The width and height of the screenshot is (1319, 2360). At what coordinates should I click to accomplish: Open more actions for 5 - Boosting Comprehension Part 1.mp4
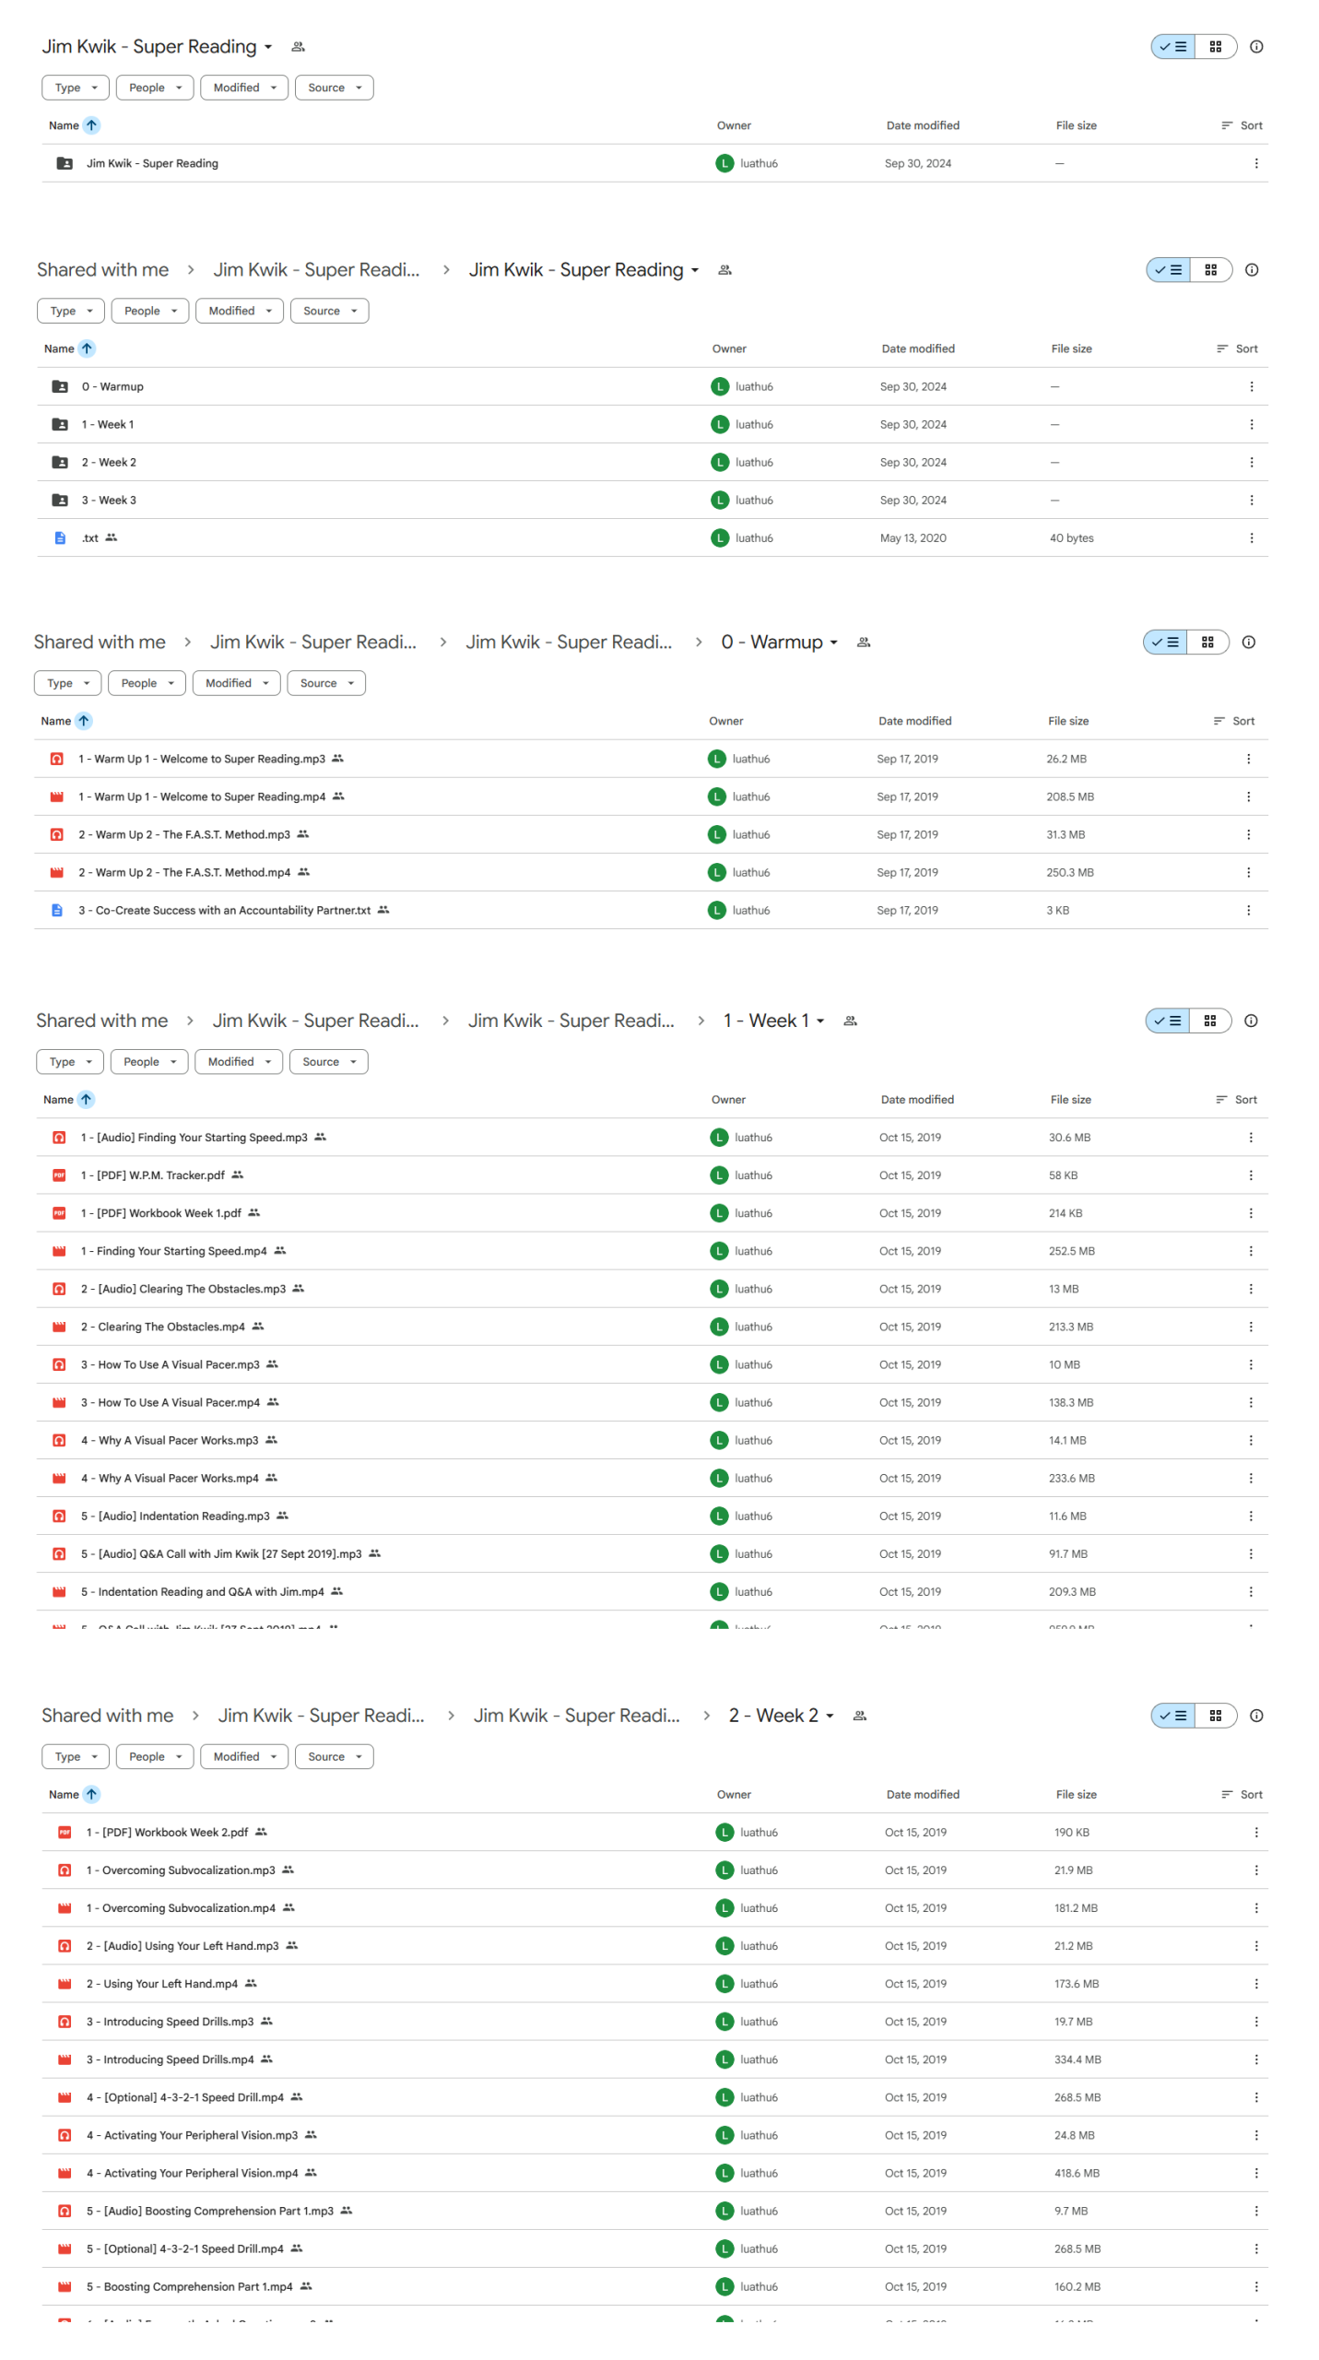coord(1255,2285)
